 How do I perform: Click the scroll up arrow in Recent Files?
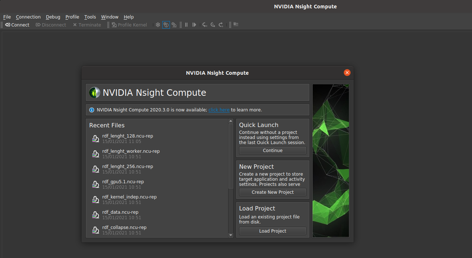(x=231, y=121)
